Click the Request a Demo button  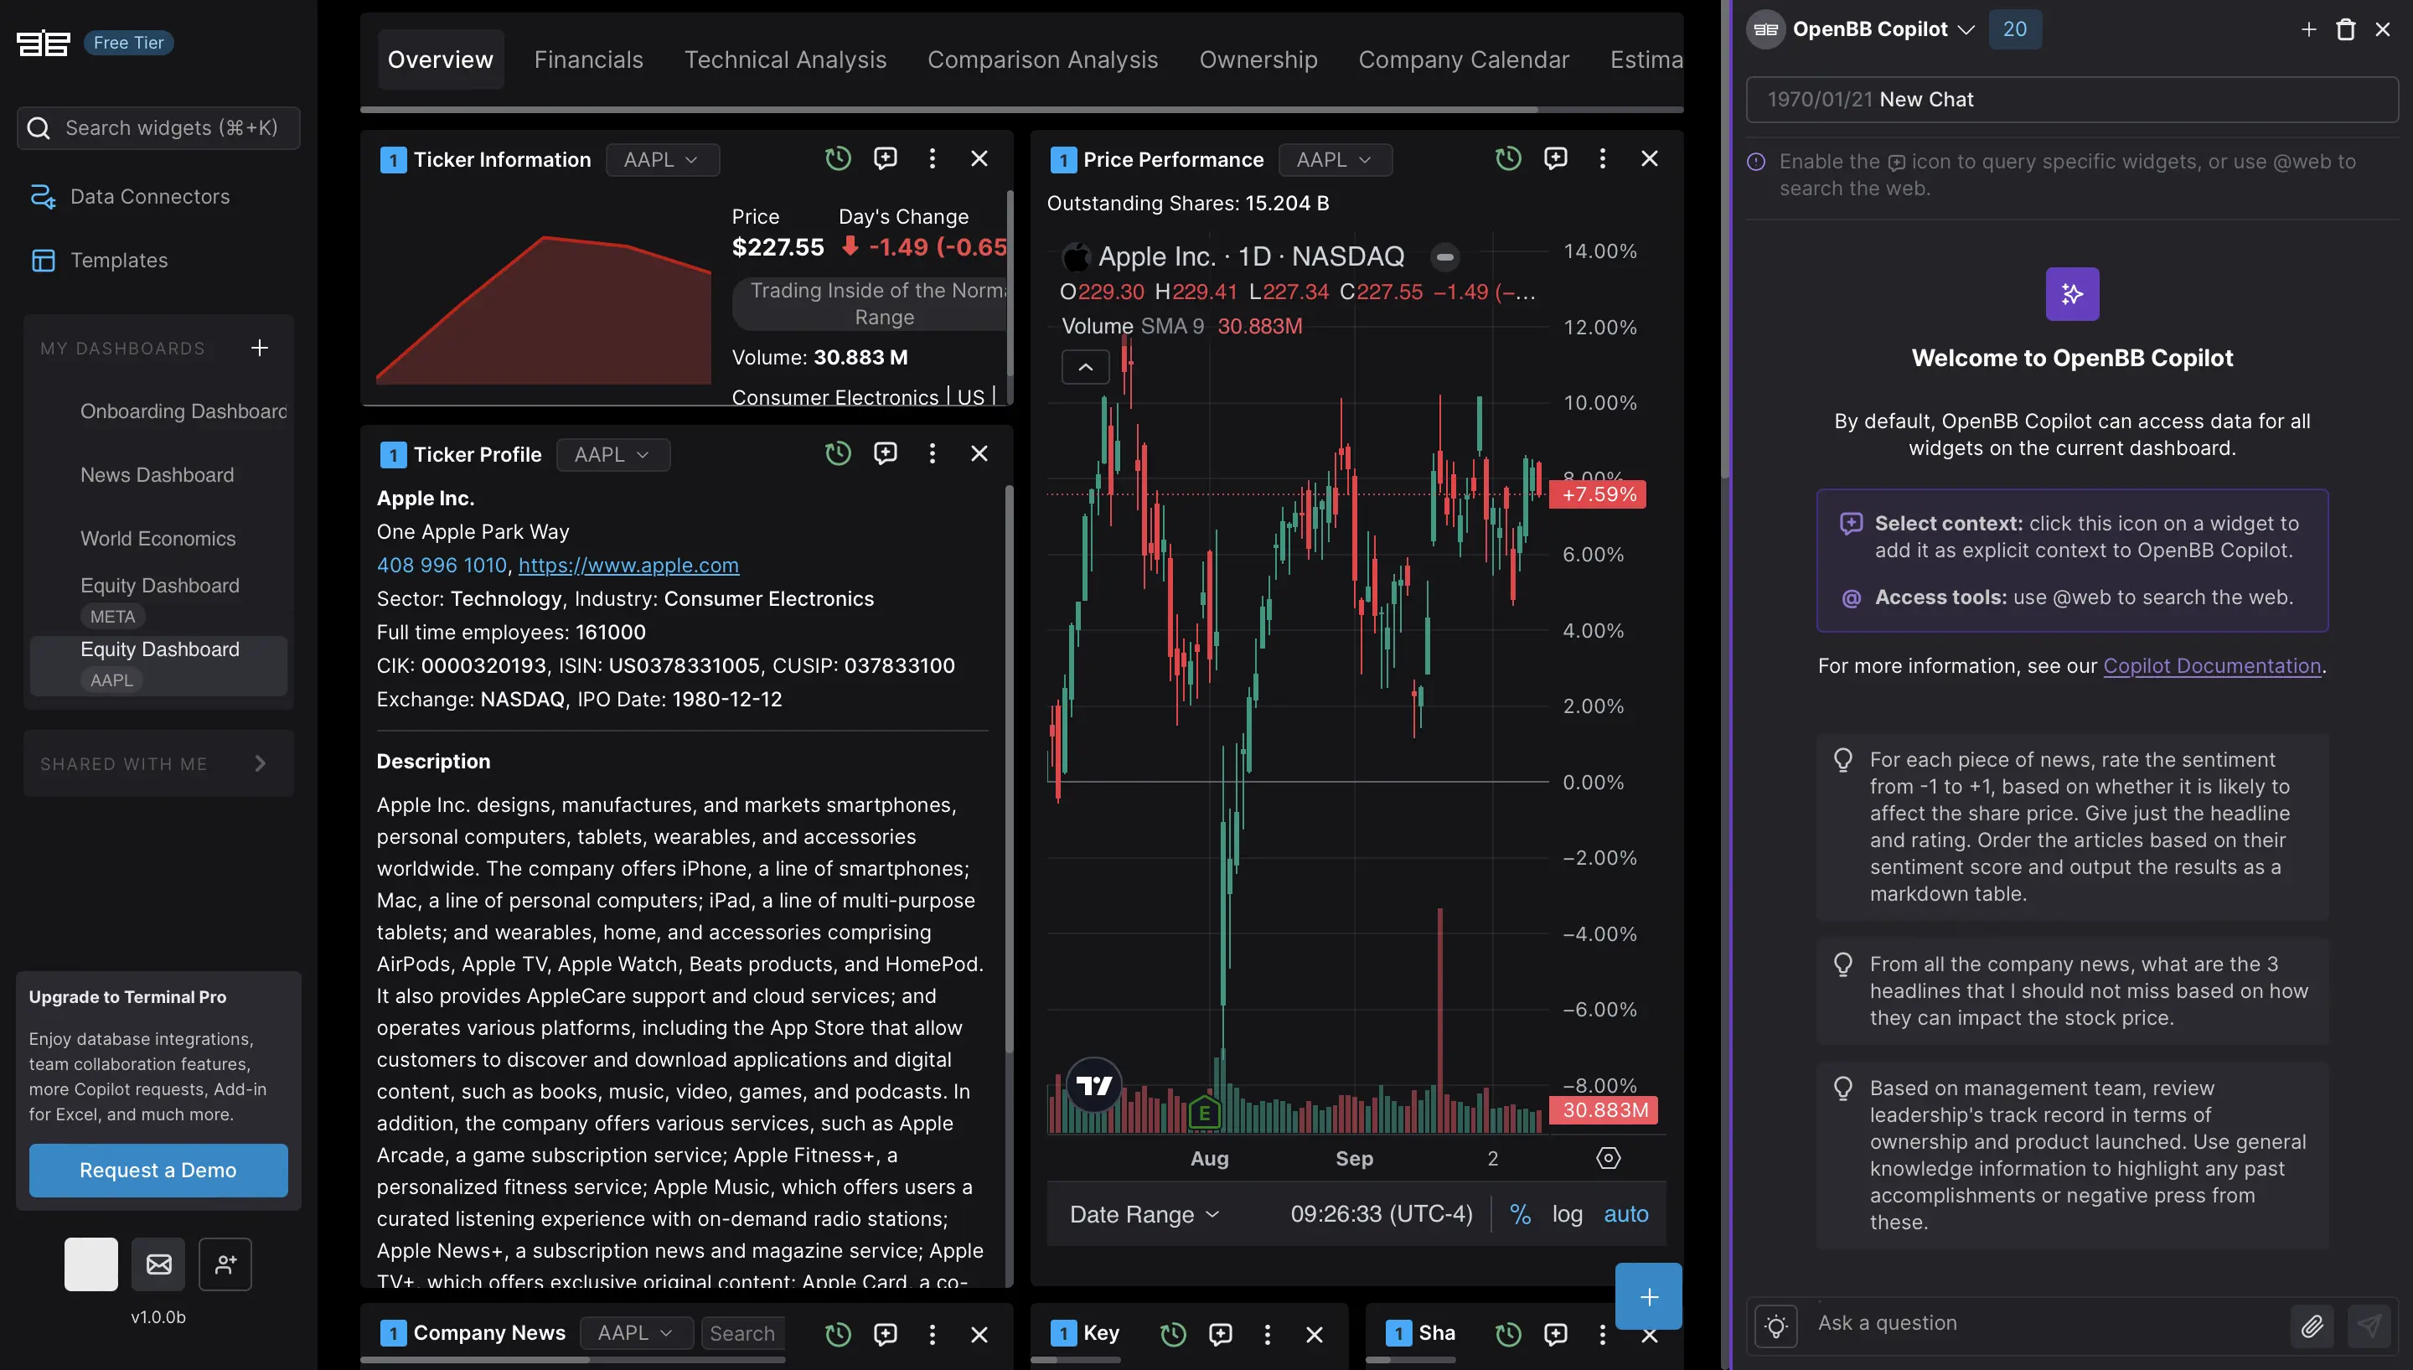click(158, 1170)
